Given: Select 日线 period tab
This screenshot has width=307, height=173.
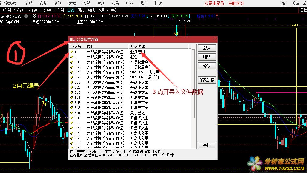Looking at the screenshot, I should (71, 10).
